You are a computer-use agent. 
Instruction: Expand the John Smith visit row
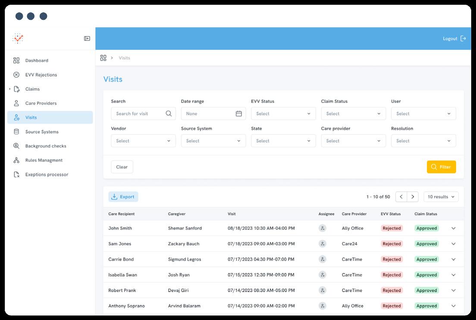[x=454, y=228]
